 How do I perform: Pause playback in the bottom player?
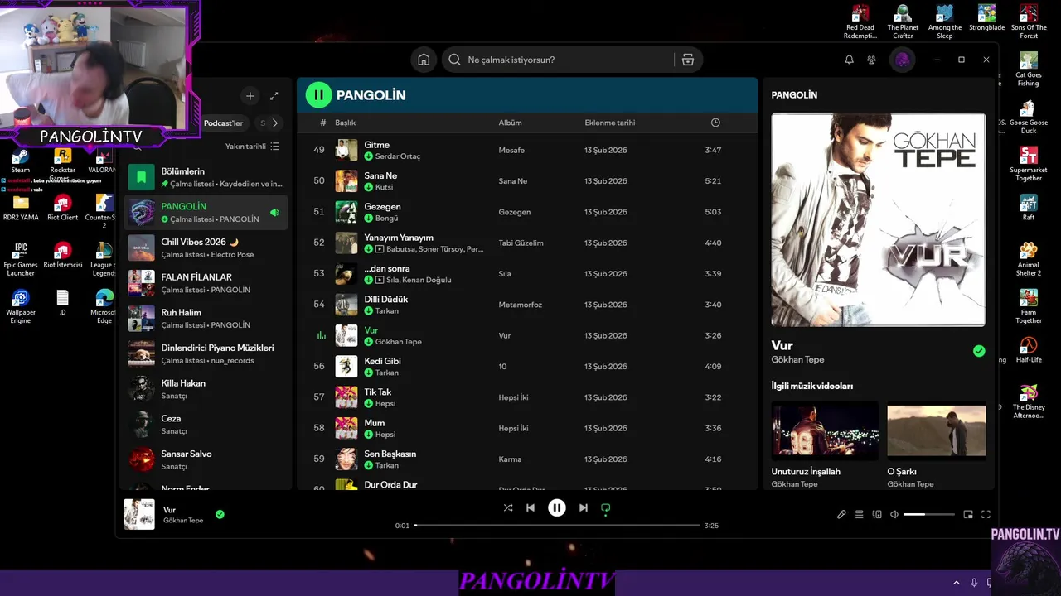point(557,508)
